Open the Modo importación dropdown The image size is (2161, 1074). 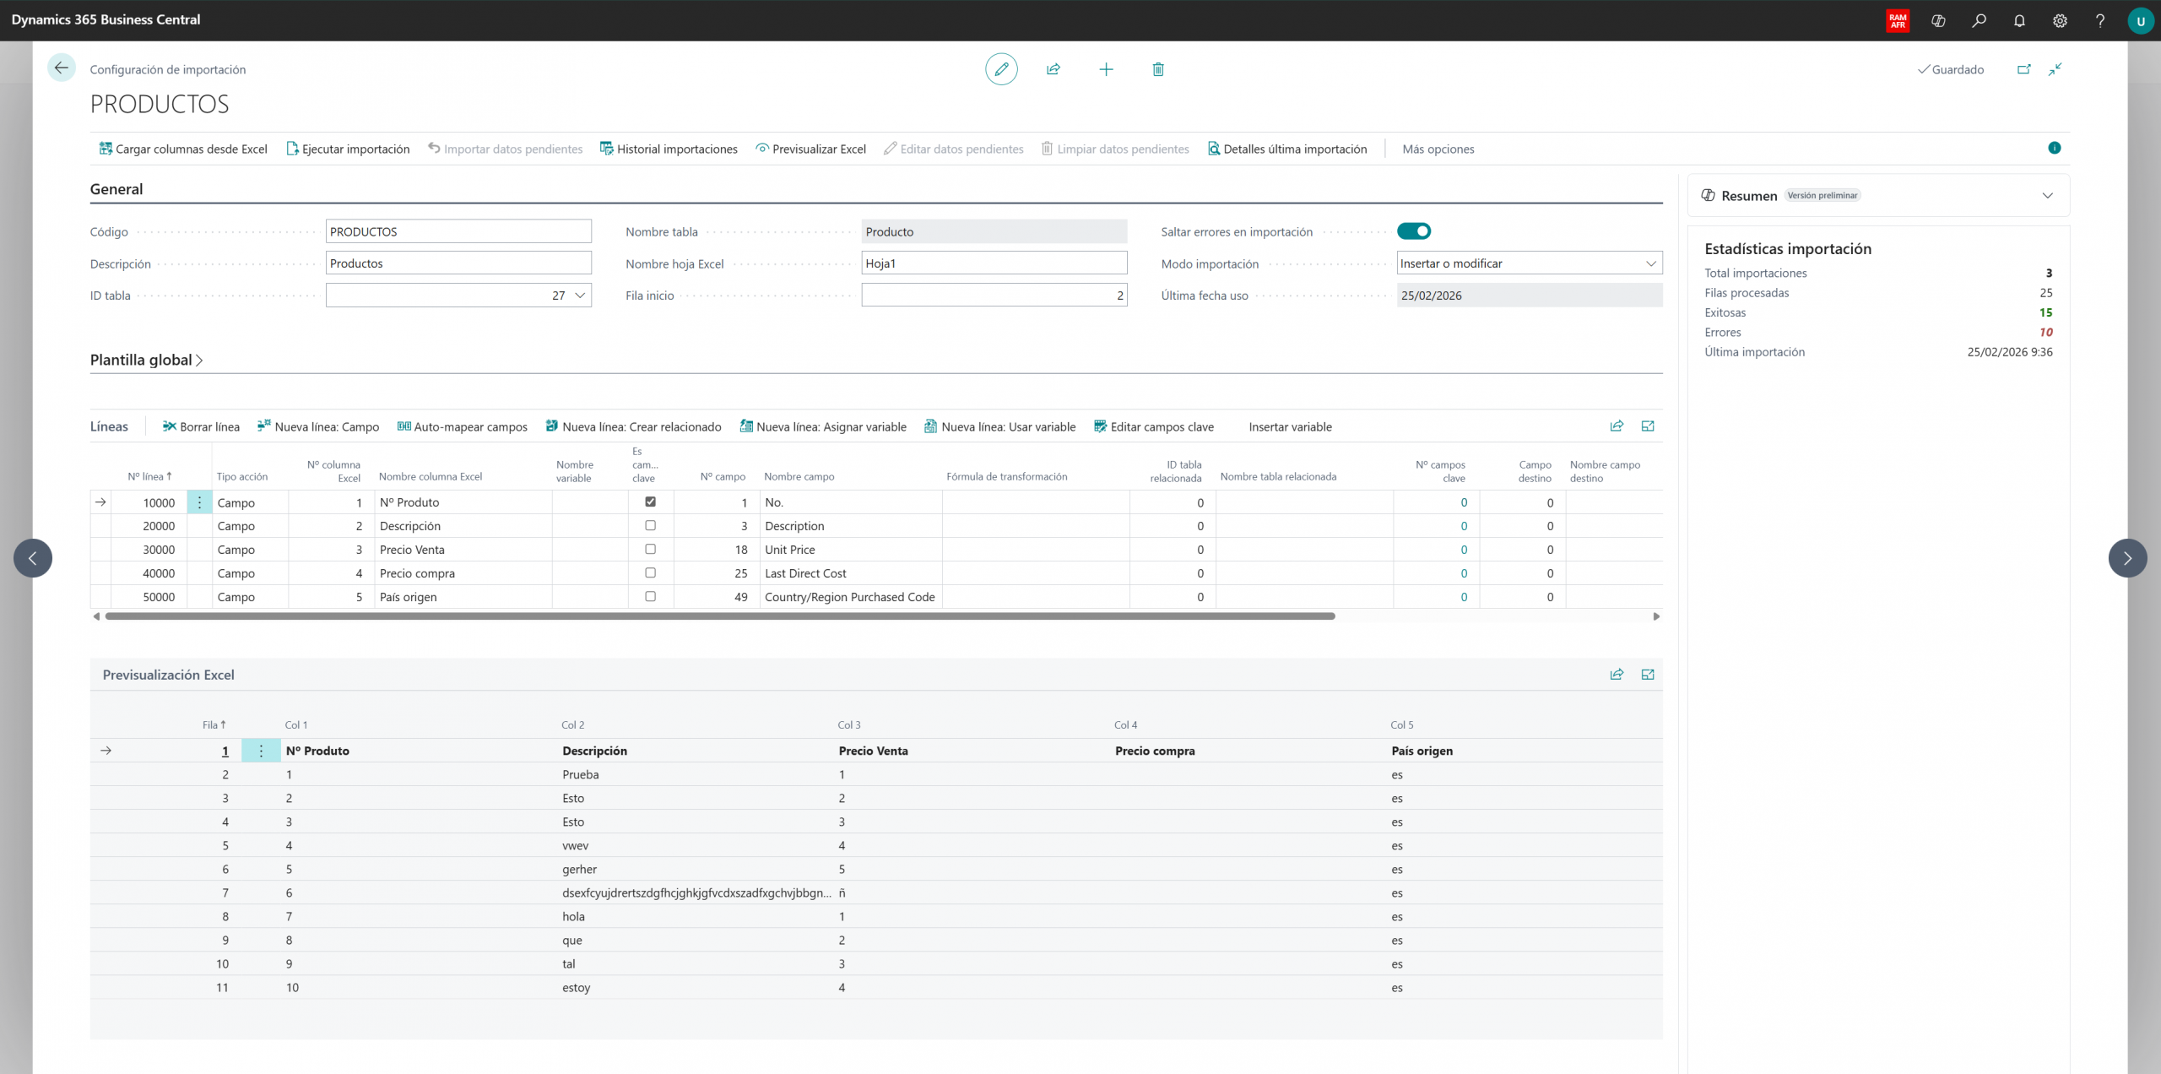tap(1650, 263)
